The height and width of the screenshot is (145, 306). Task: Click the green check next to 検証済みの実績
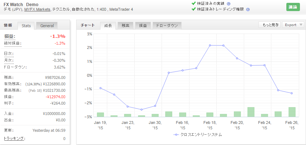click(x=194, y=4)
